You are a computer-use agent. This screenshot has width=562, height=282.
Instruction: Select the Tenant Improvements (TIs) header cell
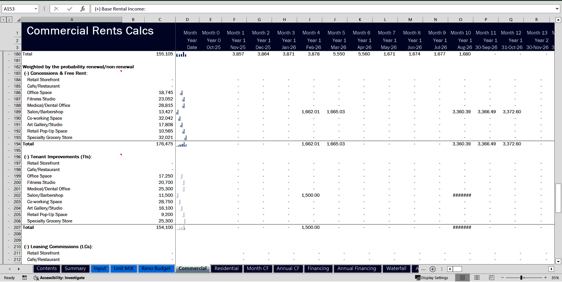tap(72, 157)
